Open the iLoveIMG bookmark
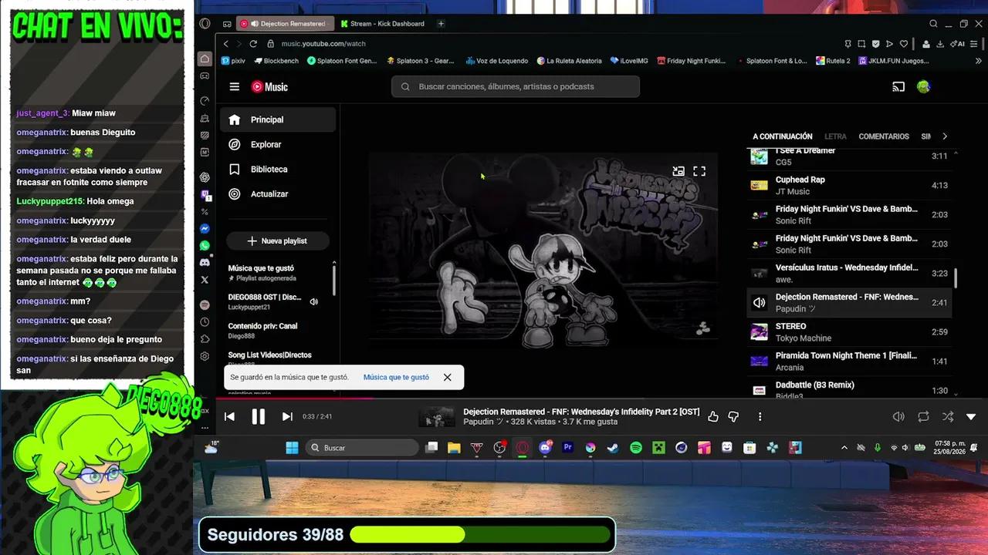This screenshot has width=988, height=555. 630,61
